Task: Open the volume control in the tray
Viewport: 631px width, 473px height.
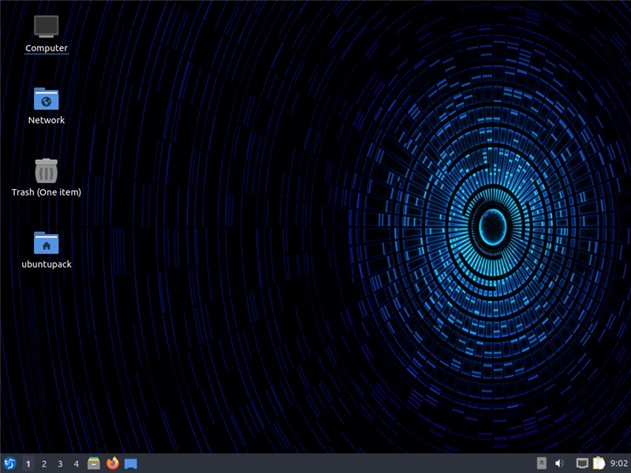Action: click(559, 464)
